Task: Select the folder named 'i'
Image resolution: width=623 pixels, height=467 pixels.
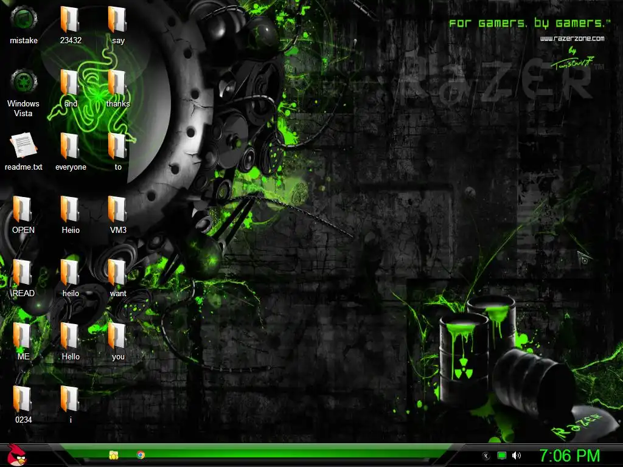Action: 71,404
